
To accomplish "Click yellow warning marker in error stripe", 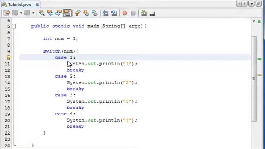I will click(260, 75).
